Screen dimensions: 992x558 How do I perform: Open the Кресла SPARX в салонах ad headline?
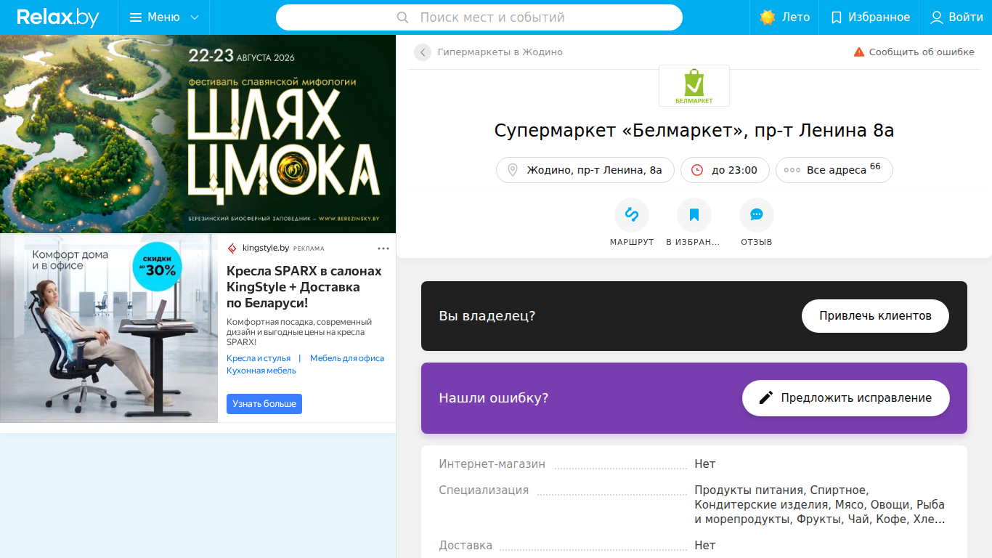tap(304, 287)
